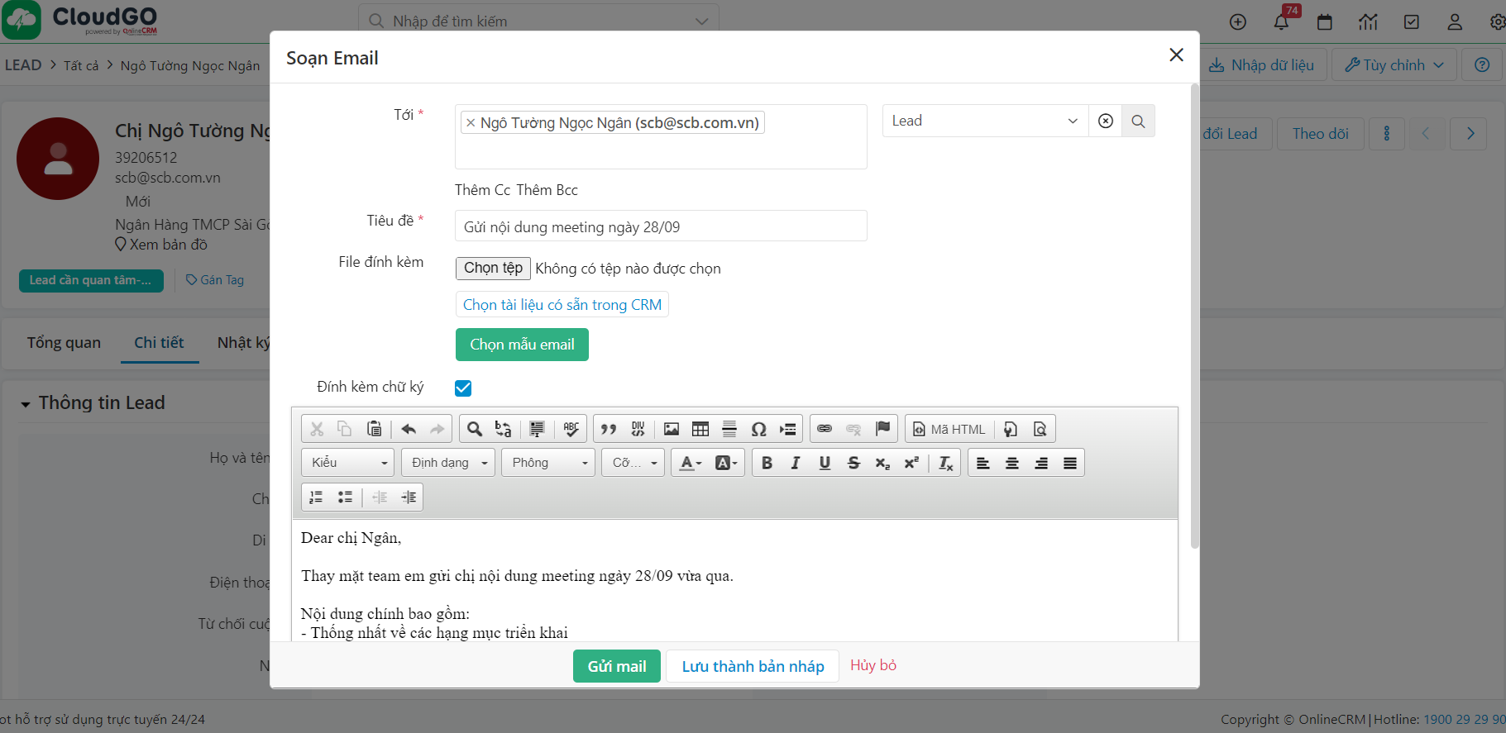Undo the last edit in the editor

409,429
